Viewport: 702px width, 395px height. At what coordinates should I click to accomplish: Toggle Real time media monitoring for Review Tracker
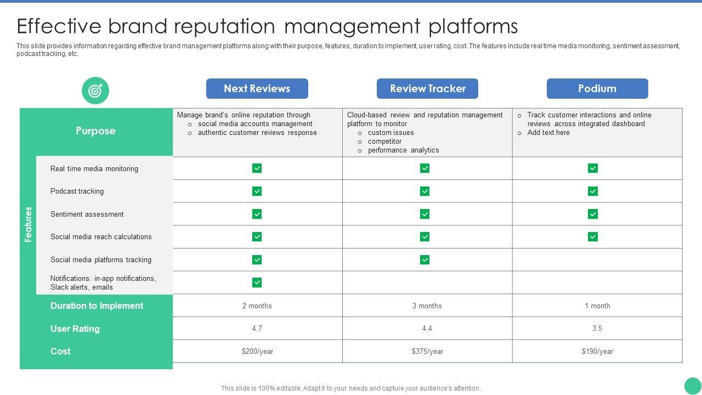tap(425, 168)
